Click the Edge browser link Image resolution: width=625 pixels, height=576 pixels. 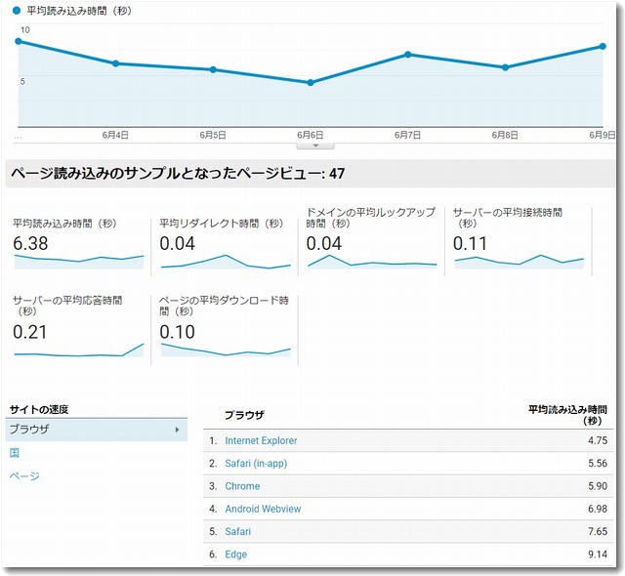235,555
